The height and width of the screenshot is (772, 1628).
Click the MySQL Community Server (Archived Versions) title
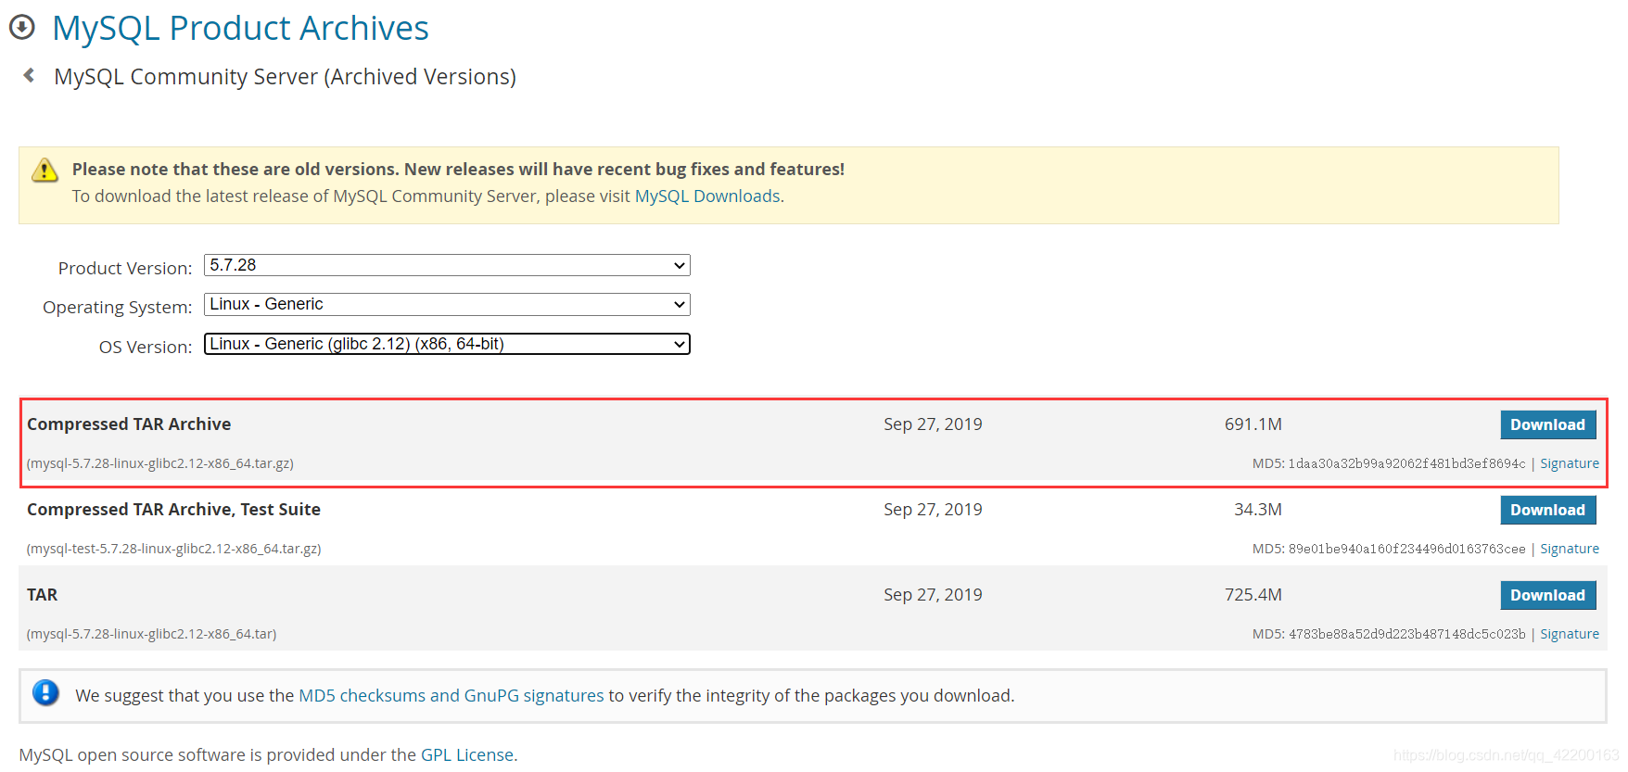[285, 77]
